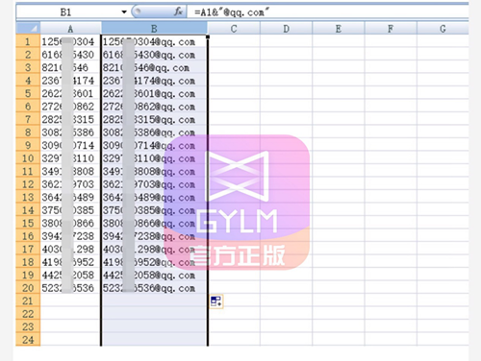
Task: Click cell A4 ending in 4174
Action: [70, 81]
